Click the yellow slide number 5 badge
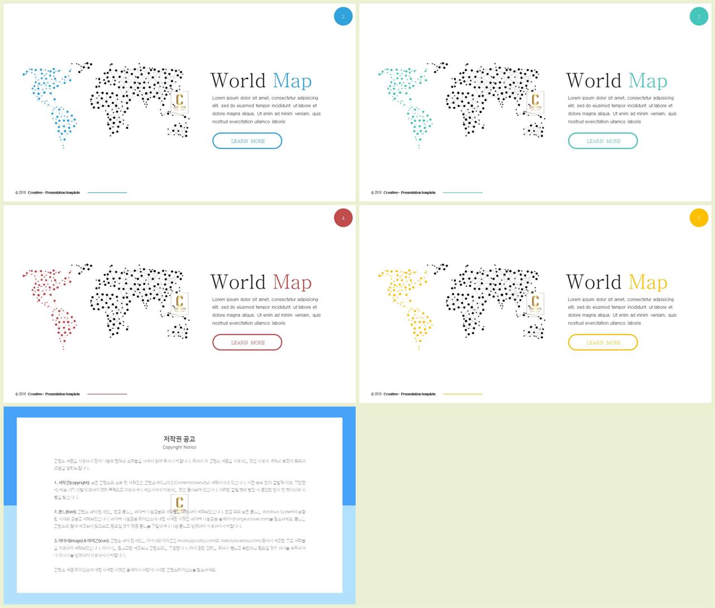This screenshot has width=715, height=608. 699,218
